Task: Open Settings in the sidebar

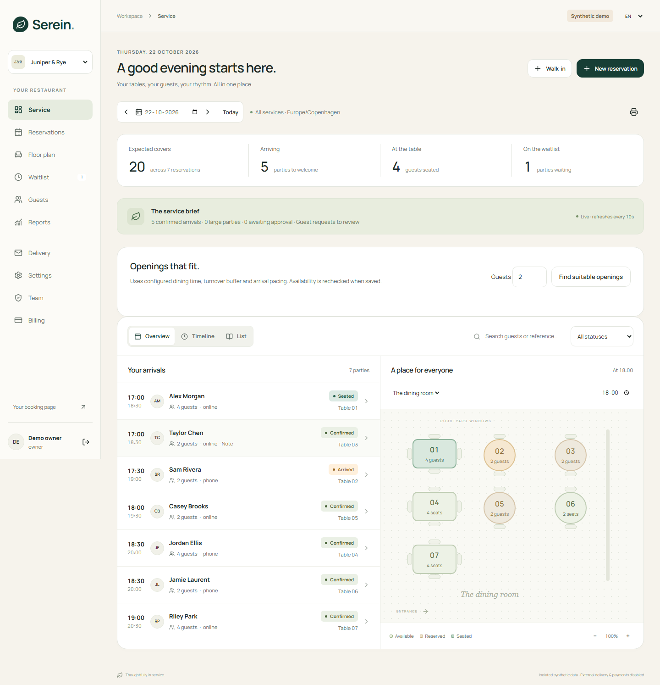Action: pos(50,275)
